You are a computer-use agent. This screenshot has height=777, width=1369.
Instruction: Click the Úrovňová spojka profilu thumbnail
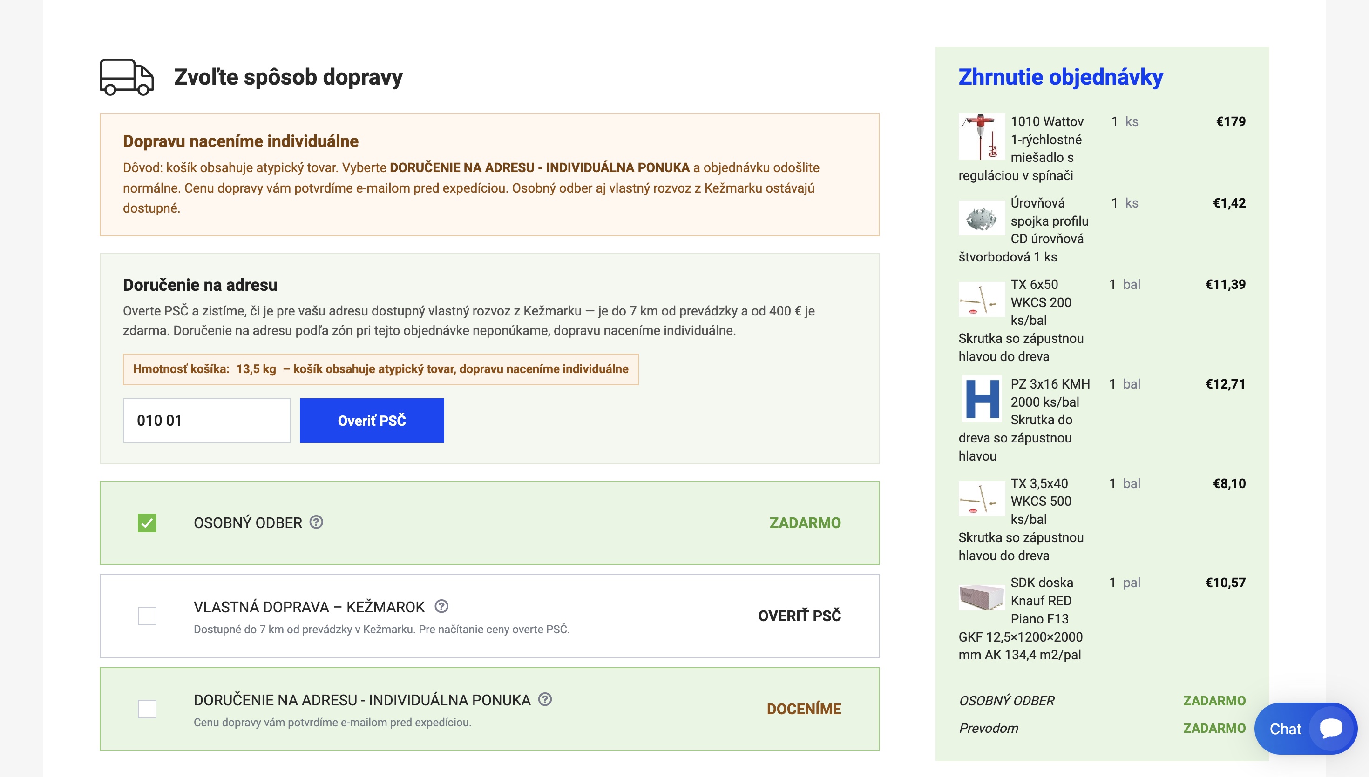(982, 218)
